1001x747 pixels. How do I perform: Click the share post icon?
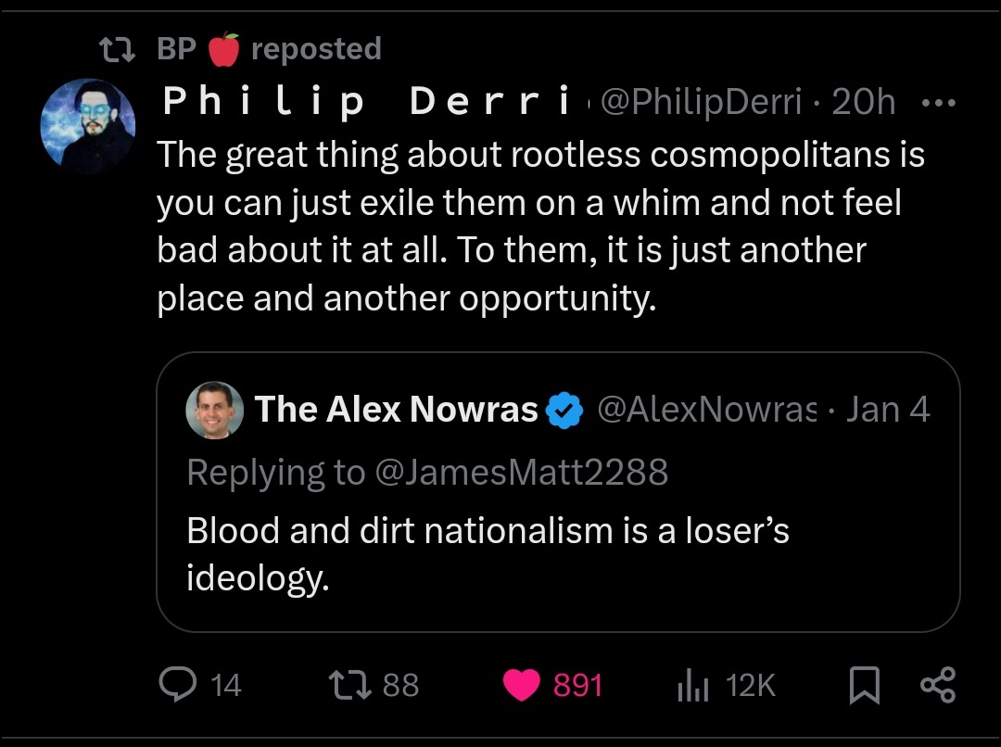[x=936, y=684]
